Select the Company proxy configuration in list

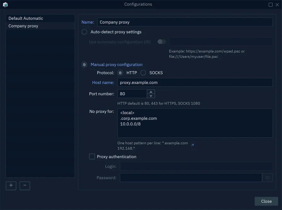40,26
